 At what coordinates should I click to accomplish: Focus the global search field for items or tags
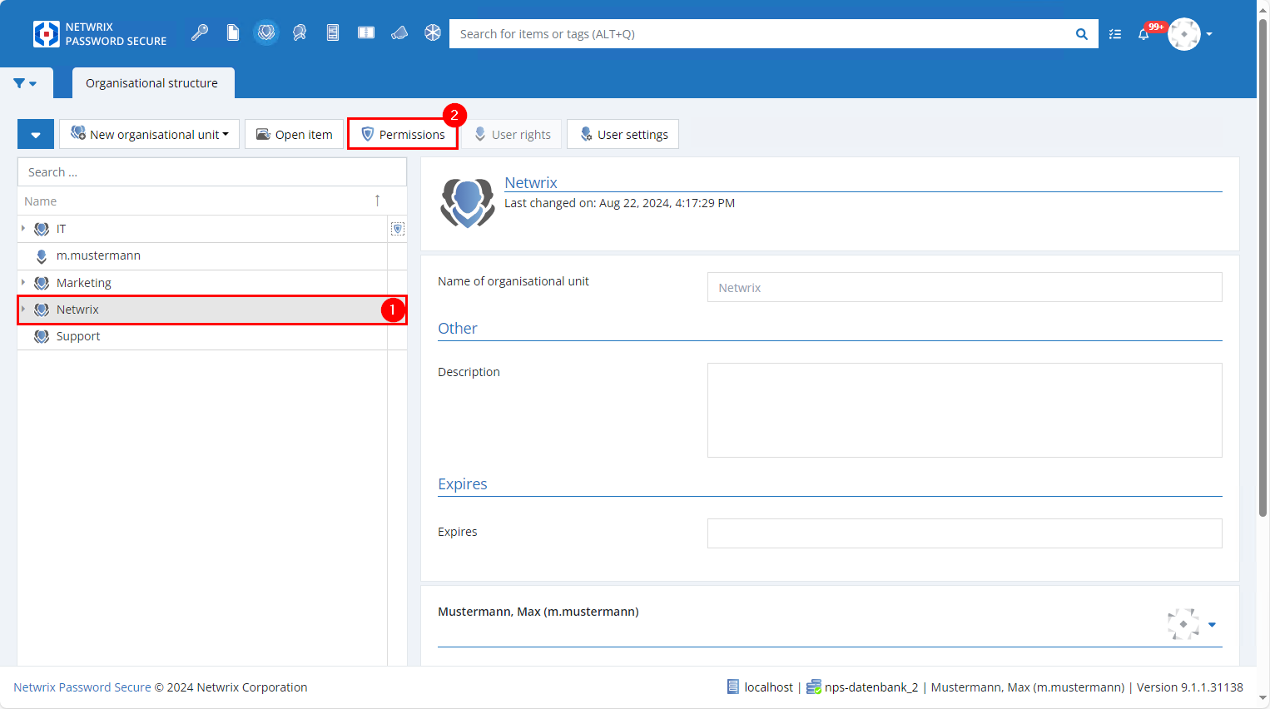coord(762,34)
